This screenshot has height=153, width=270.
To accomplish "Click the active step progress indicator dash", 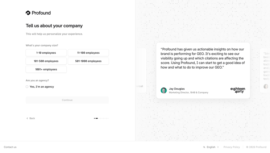I will [x=97, y=118].
